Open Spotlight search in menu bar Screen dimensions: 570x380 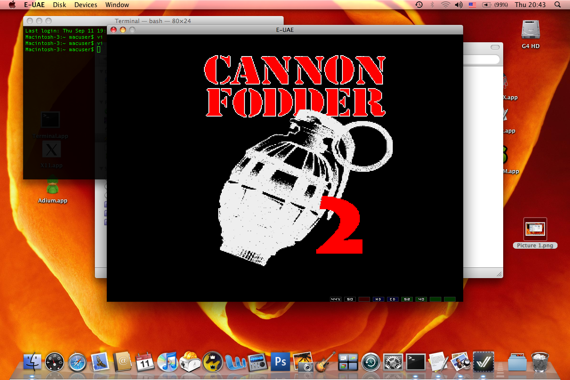[558, 5]
